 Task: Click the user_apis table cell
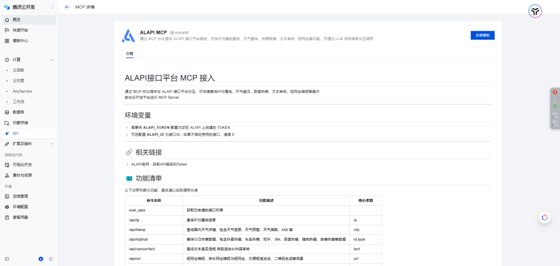click(154, 210)
